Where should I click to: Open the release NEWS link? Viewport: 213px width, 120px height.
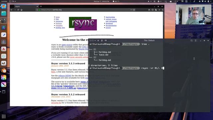pos(65,76)
